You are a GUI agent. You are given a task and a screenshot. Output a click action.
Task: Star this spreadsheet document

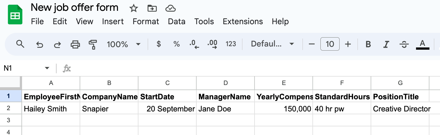(133, 8)
